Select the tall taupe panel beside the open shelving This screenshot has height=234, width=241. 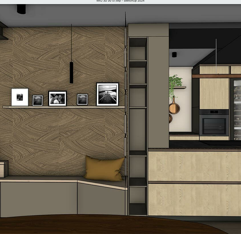pos(158,92)
